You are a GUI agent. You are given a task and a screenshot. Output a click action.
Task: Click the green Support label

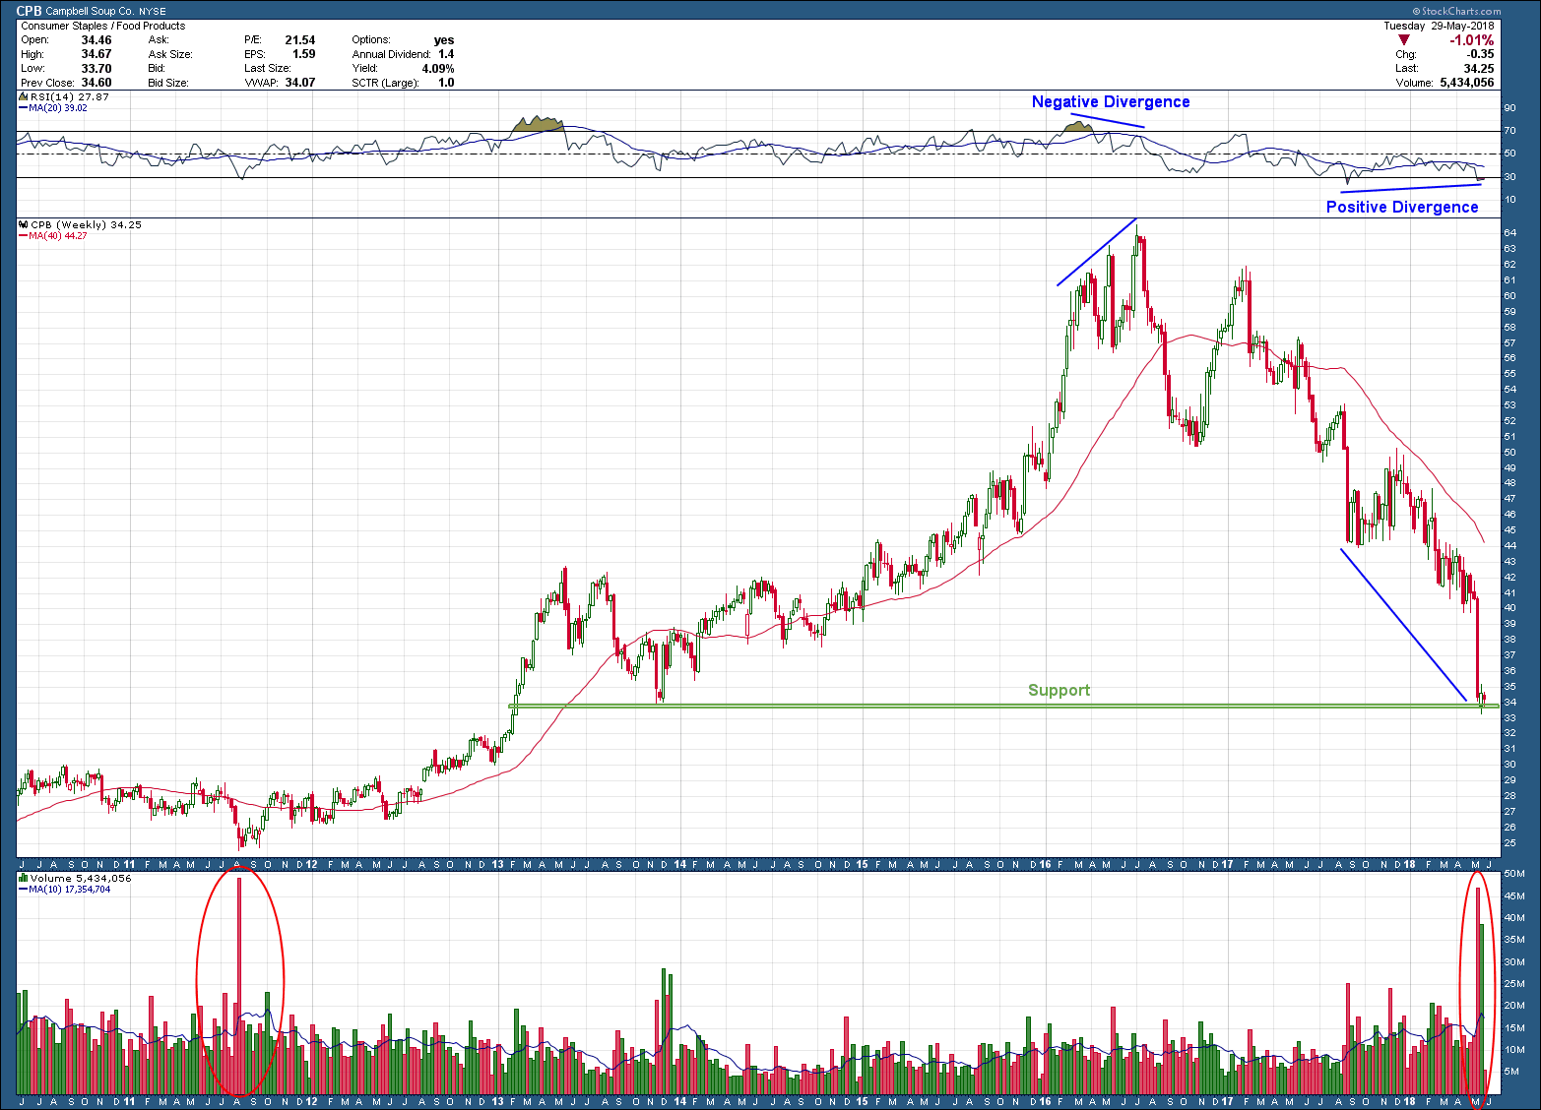point(1059,690)
